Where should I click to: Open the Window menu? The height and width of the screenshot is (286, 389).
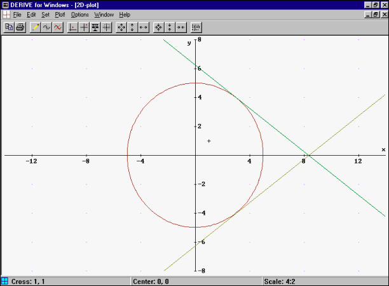104,15
